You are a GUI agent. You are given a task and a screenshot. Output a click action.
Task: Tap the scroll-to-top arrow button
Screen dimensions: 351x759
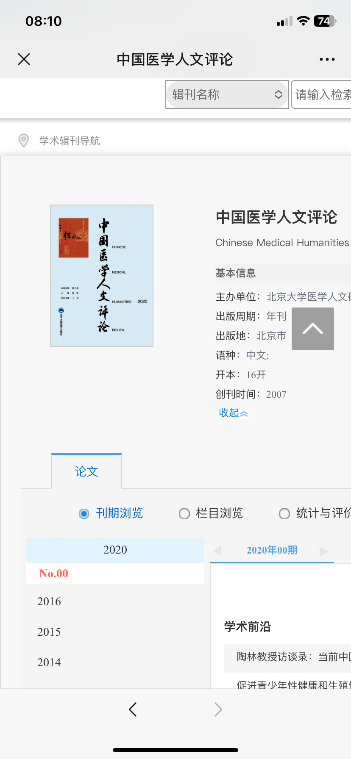click(x=313, y=329)
